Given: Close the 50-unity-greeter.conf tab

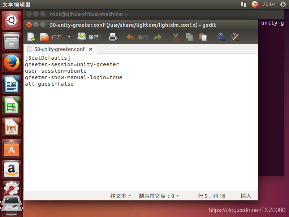Looking at the screenshot, I should (91, 49).
